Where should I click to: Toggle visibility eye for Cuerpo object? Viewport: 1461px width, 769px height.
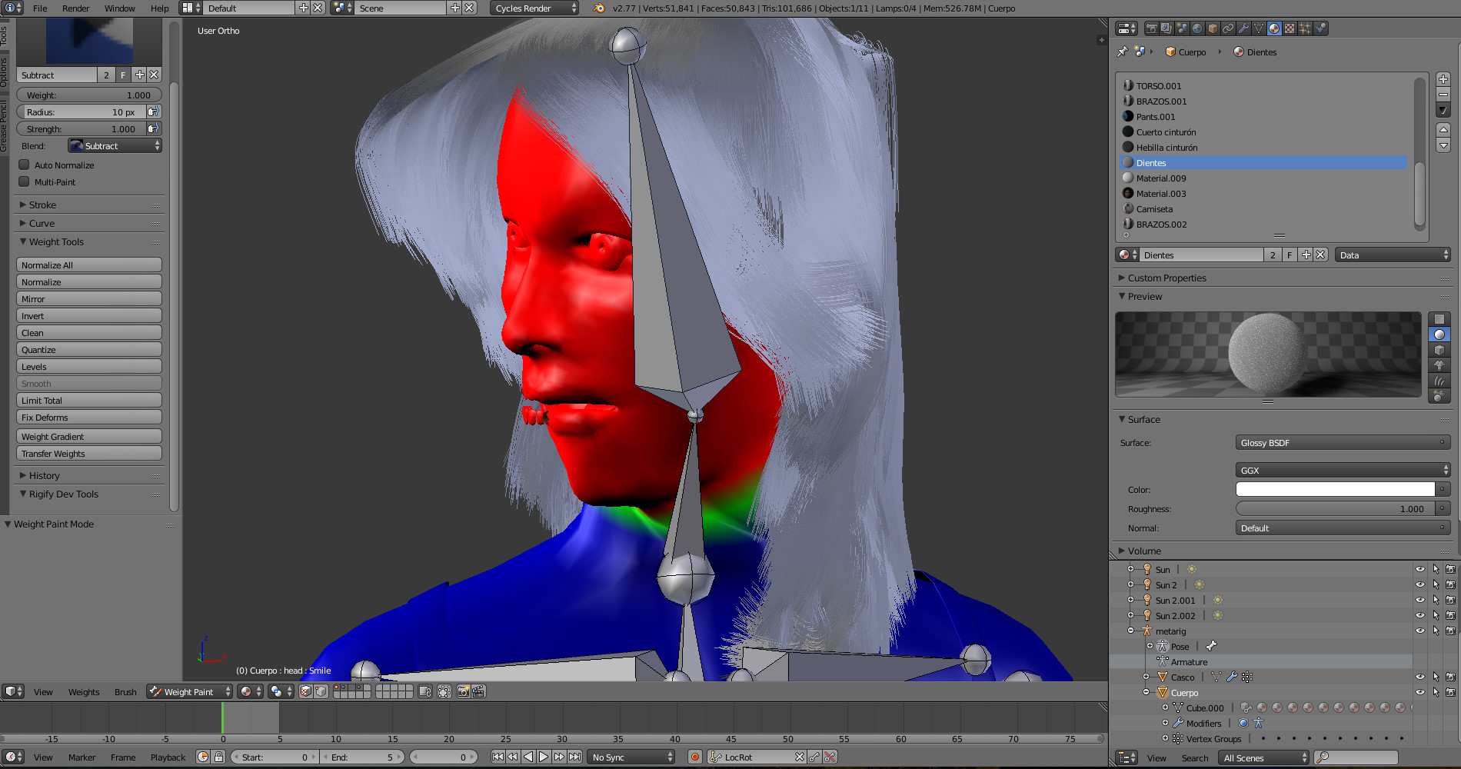1419,692
